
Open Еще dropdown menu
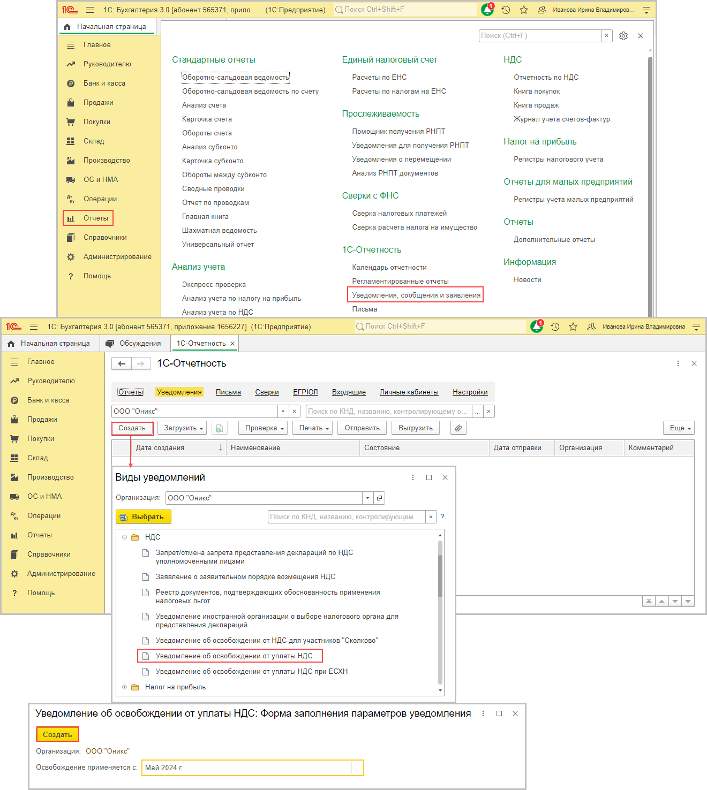click(x=679, y=428)
